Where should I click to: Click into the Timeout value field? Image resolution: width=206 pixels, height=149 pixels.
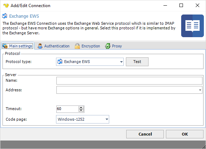tap(67, 109)
